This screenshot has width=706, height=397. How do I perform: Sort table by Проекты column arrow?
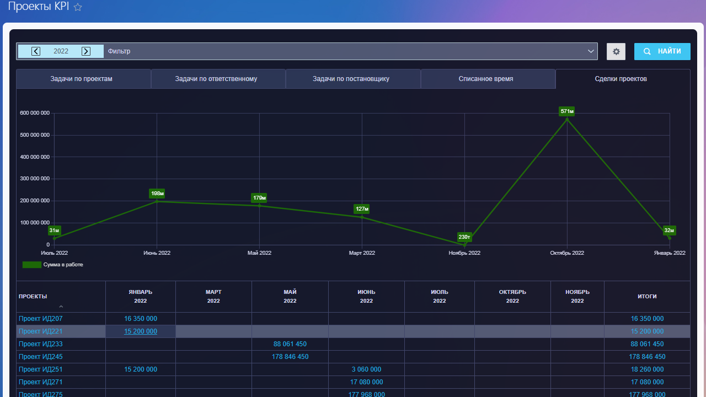click(61, 307)
